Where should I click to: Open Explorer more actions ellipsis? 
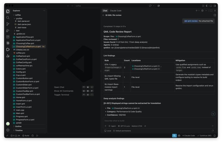click(x=44, y=11)
